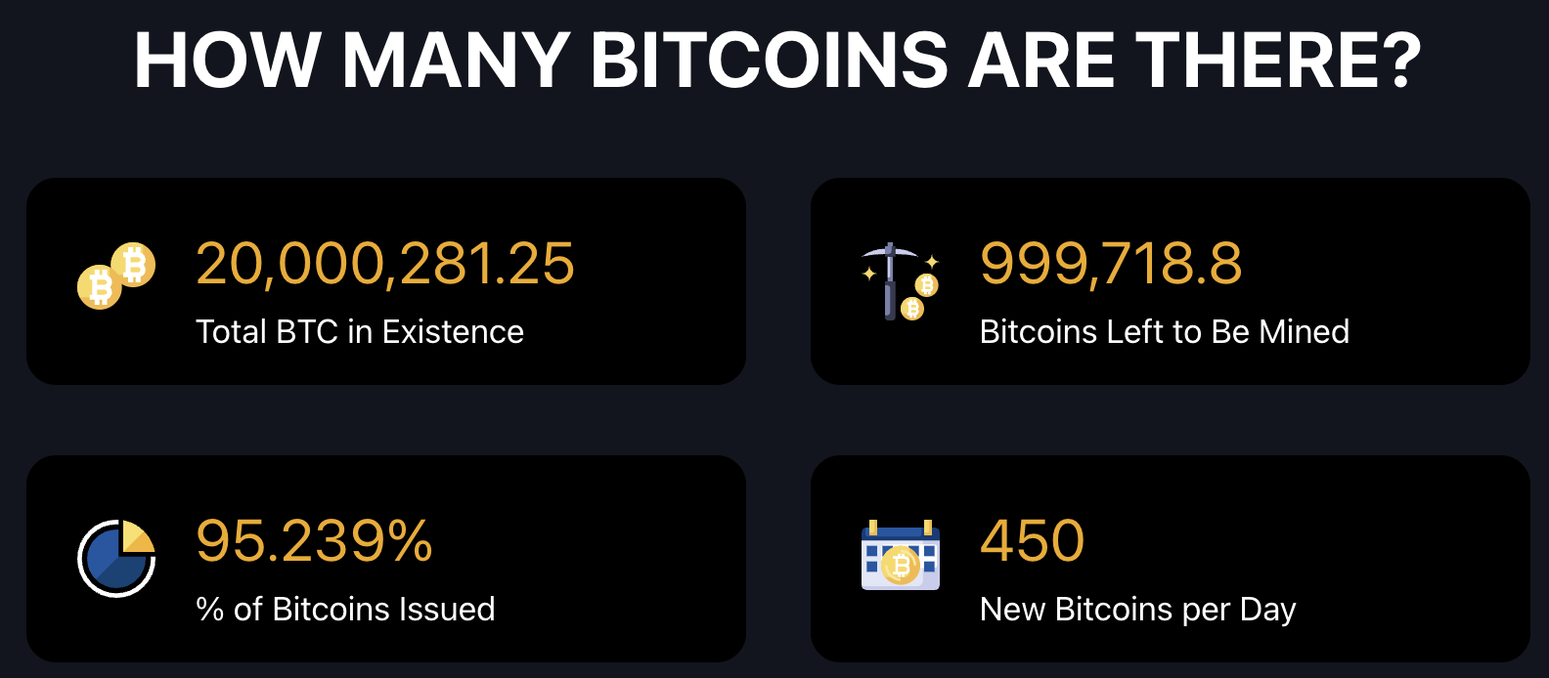The height and width of the screenshot is (678, 1549).
Task: Select the 450 daily number
Action: [1032, 541]
